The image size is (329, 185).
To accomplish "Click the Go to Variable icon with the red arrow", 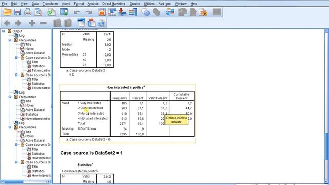I will (122, 12).
